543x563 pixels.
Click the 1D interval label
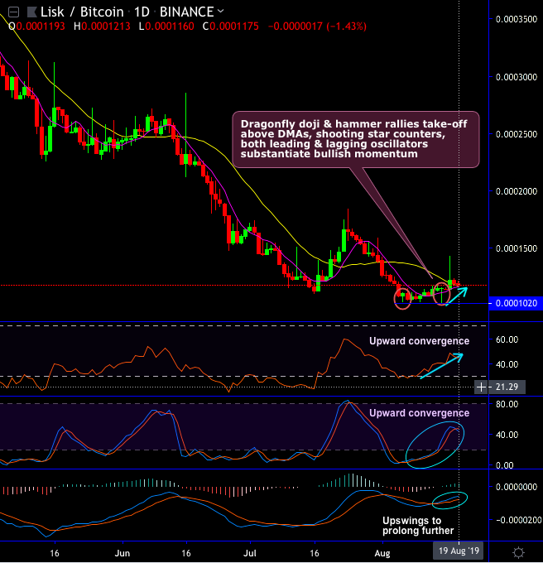[x=142, y=12]
